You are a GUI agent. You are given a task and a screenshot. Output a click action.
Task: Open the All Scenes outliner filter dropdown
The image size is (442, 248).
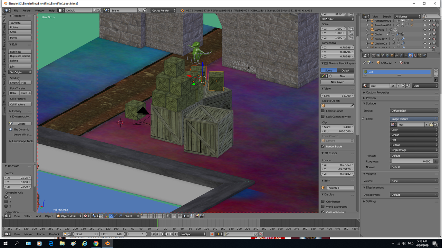click(x=408, y=16)
